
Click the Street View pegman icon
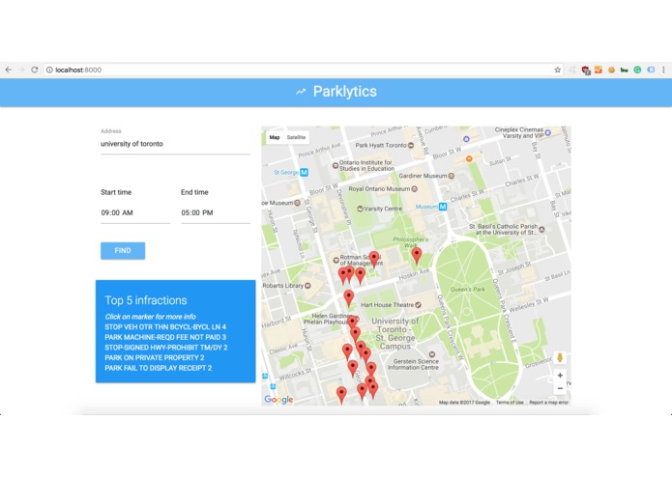click(x=560, y=357)
